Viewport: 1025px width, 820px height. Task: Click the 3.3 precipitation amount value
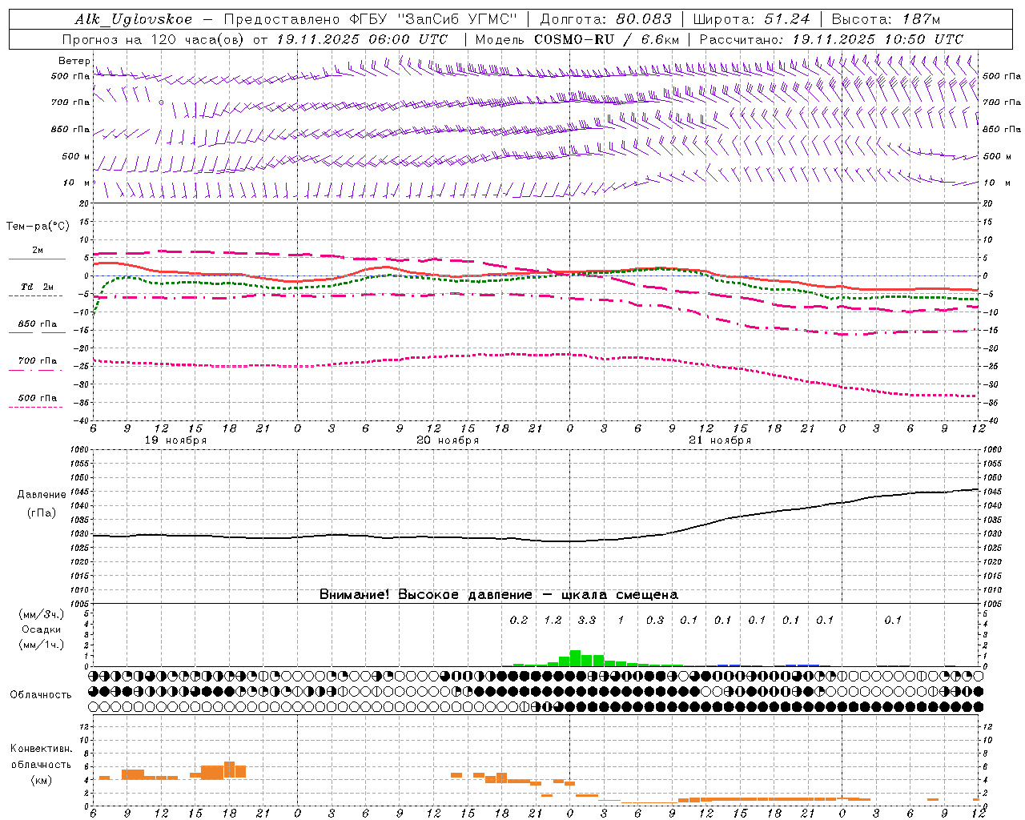pos(587,620)
